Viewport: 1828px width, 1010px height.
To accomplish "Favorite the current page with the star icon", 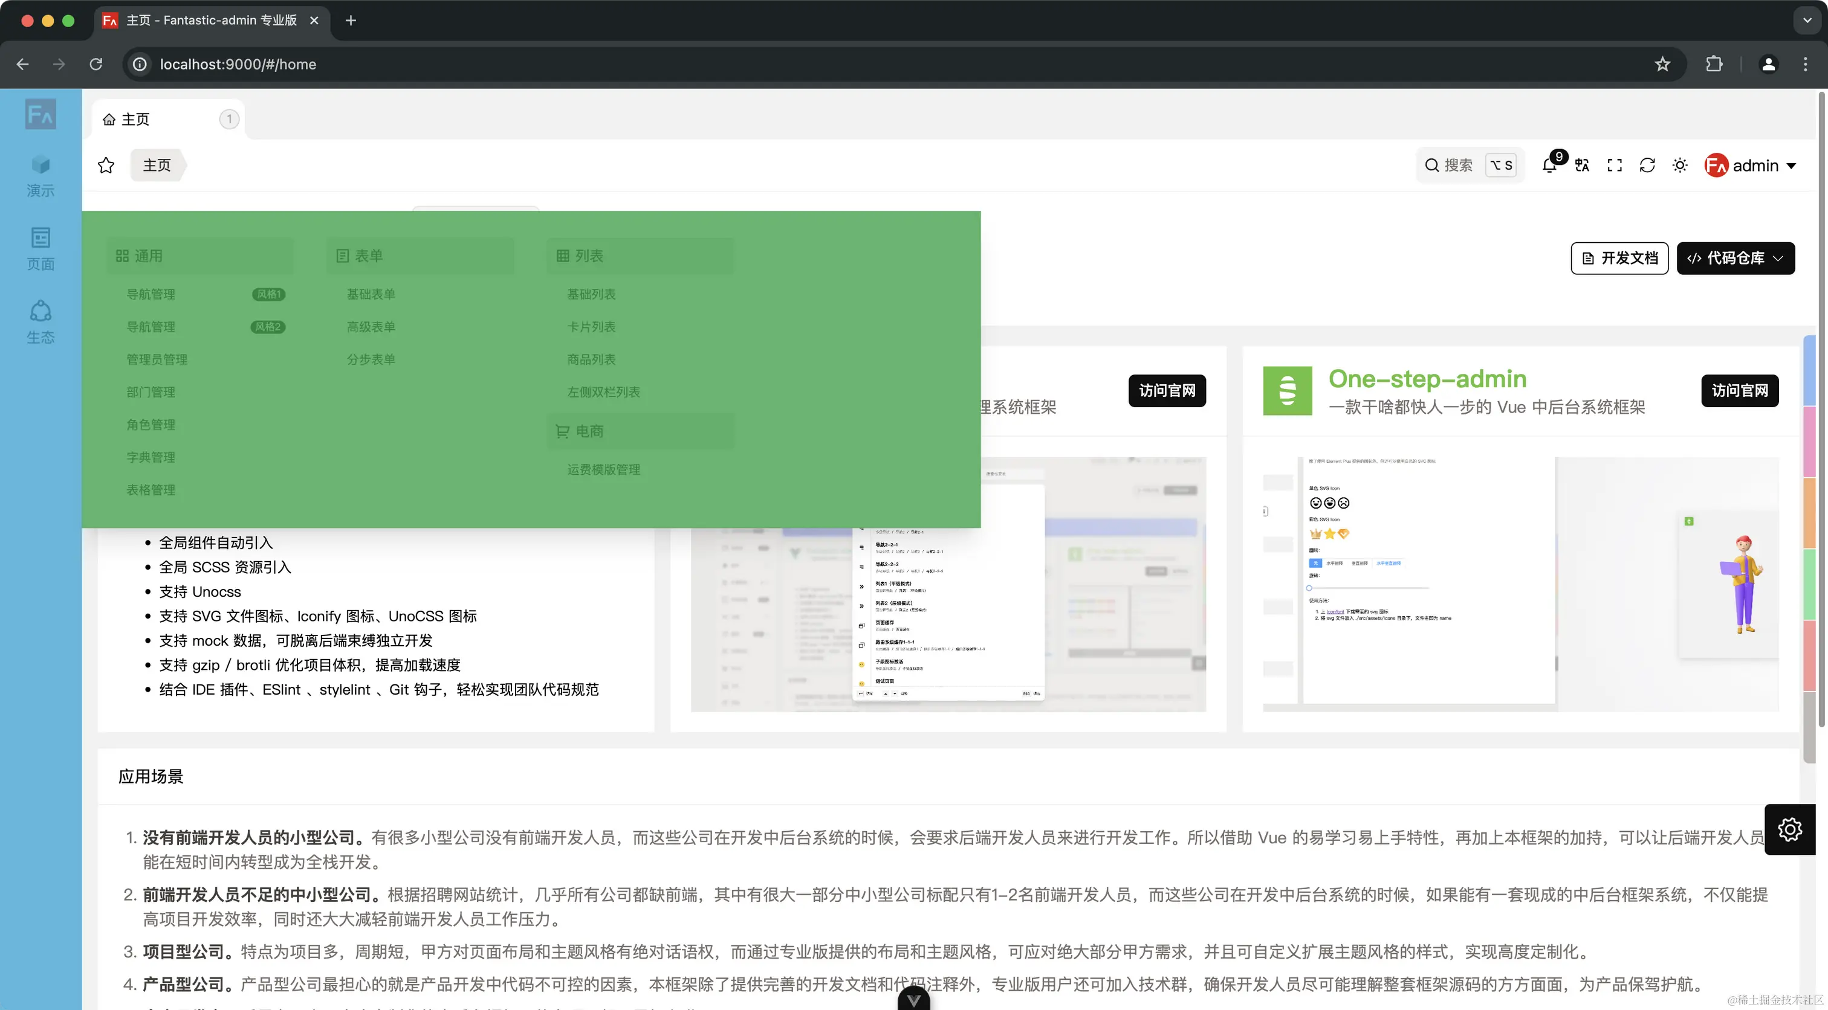I will tap(106, 166).
